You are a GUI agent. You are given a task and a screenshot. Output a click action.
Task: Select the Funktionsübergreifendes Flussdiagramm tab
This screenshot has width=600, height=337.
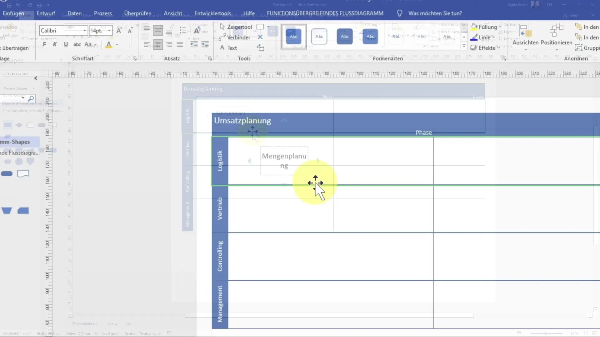325,13
